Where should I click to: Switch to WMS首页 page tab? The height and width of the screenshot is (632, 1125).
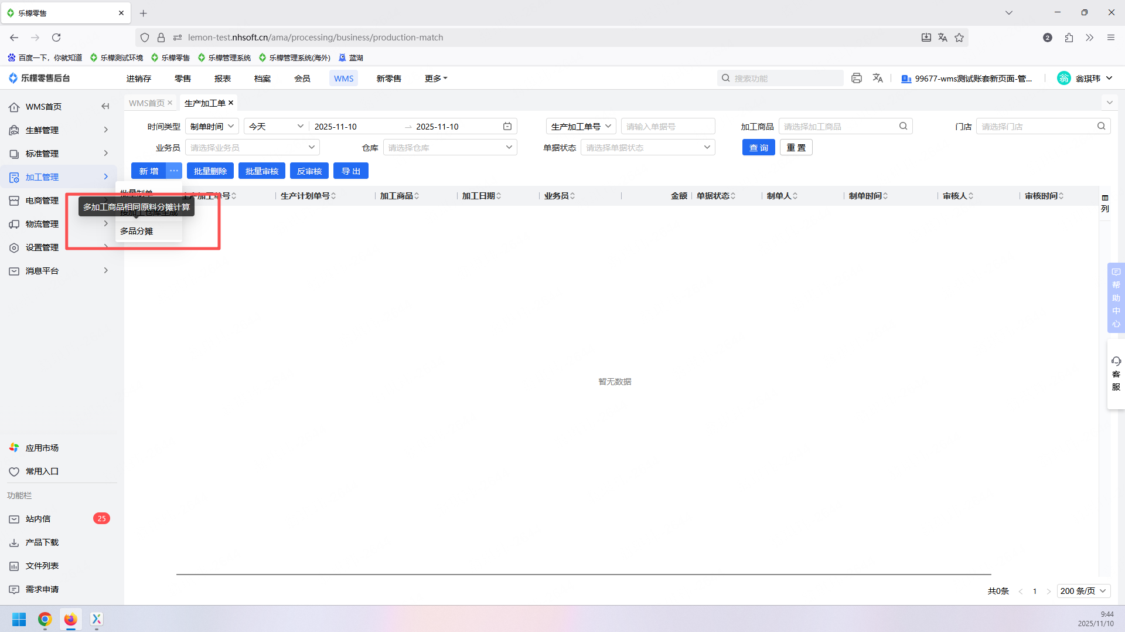(x=146, y=103)
